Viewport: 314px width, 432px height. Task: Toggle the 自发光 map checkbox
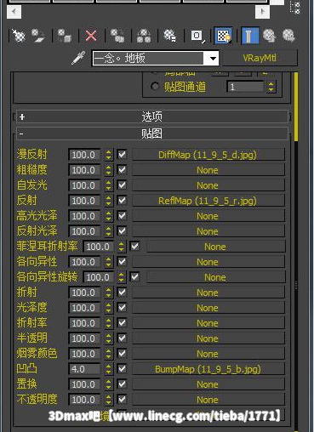click(x=123, y=185)
